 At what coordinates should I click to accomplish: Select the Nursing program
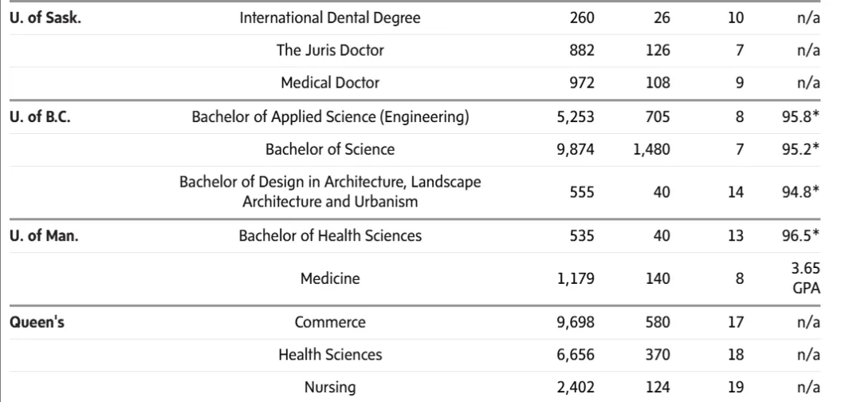point(330,387)
